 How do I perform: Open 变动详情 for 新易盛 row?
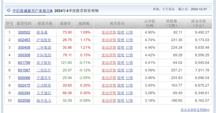tap(109, 32)
